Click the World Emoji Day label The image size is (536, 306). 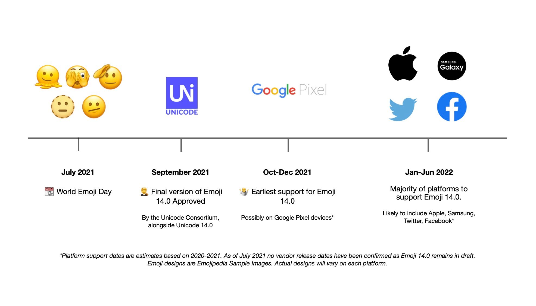[x=79, y=191]
